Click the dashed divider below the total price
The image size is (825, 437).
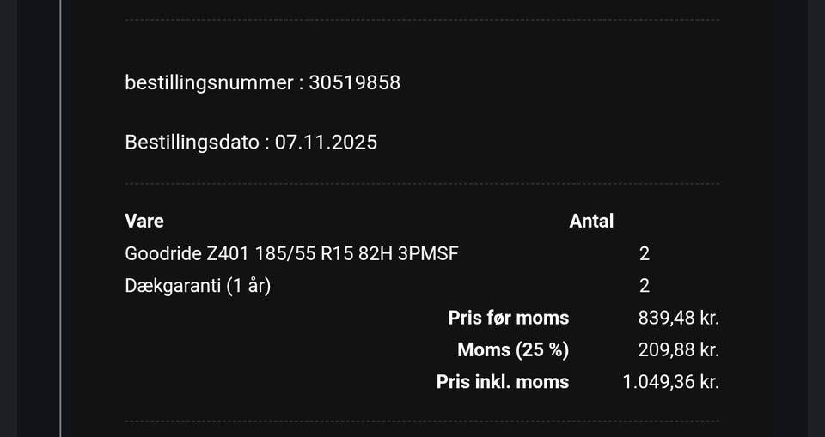[x=422, y=422]
